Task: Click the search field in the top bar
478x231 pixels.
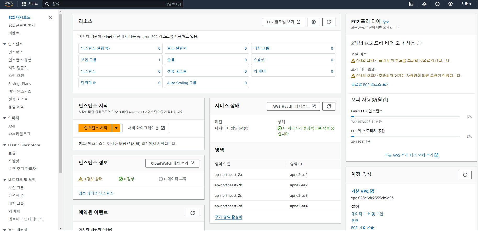Action: (113, 4)
